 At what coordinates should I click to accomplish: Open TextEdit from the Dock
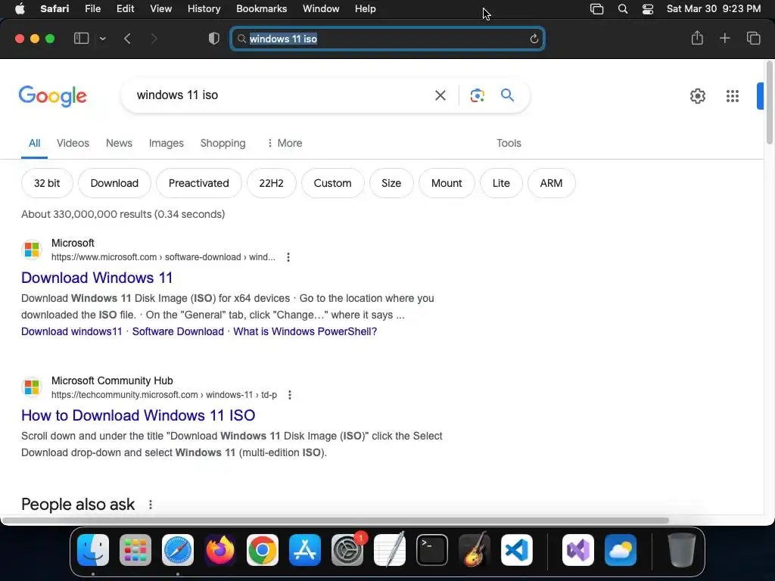(390, 550)
